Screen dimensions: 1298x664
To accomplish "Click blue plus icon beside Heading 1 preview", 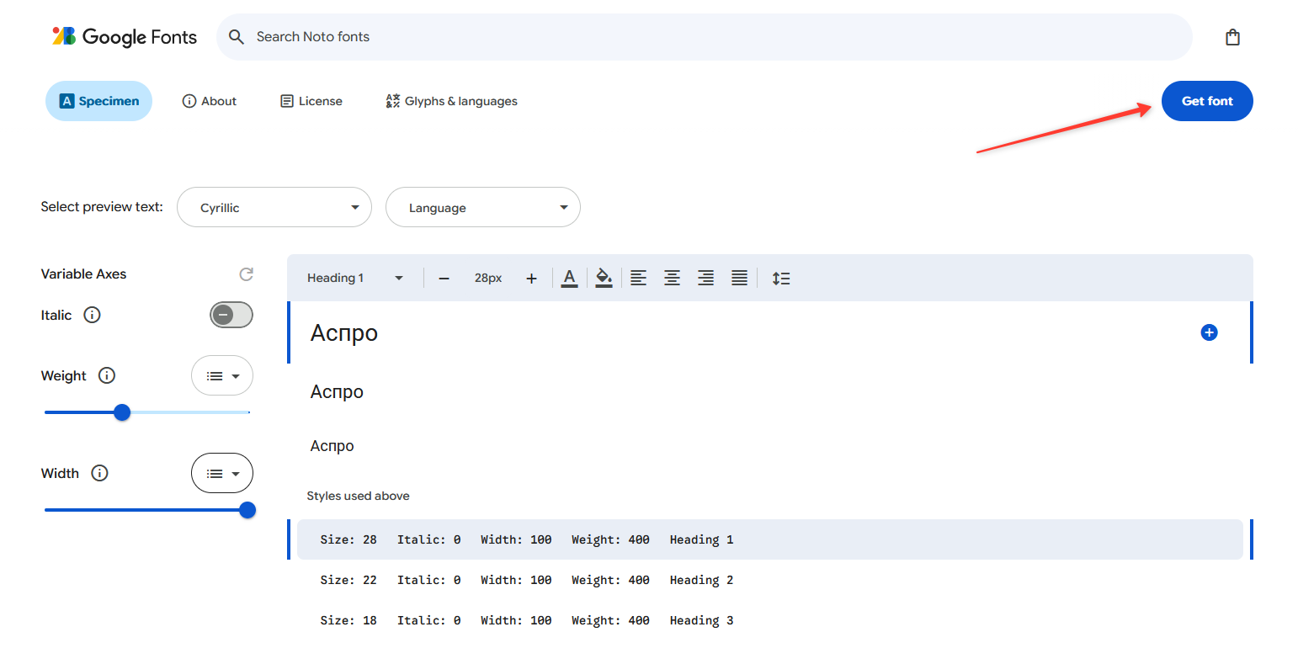I will 1209,332.
